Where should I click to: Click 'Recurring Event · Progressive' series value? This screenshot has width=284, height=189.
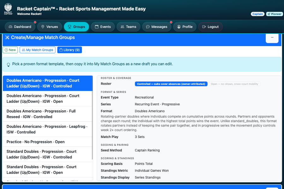(x=157, y=104)
